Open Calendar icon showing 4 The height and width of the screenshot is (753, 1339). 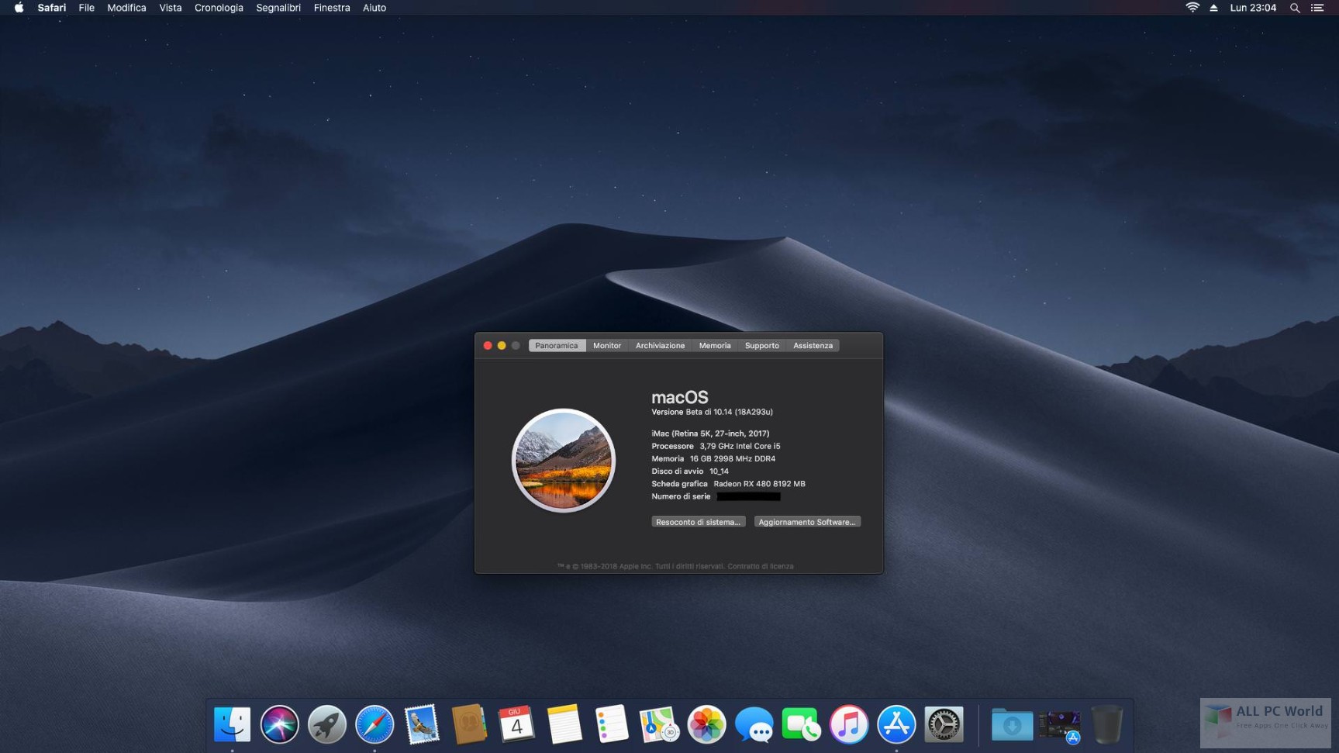[x=516, y=725]
